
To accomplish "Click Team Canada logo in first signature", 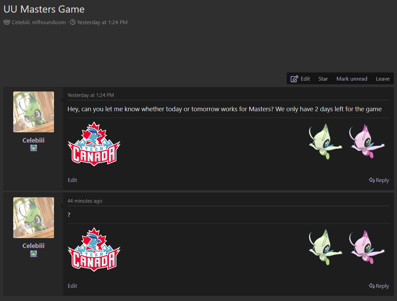I will coord(94,144).
